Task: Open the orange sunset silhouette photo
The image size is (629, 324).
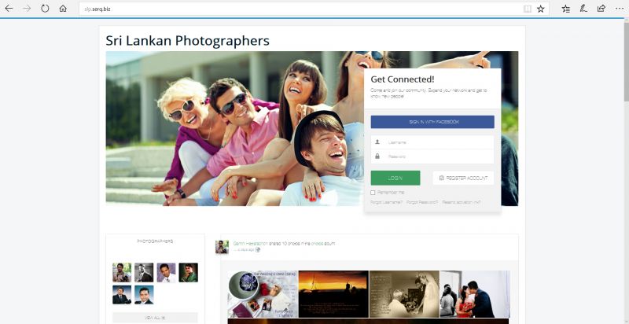Action: pos(333,294)
